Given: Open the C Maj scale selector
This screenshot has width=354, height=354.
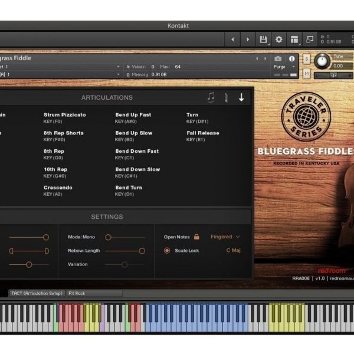Looking at the screenshot, I should (x=233, y=250).
